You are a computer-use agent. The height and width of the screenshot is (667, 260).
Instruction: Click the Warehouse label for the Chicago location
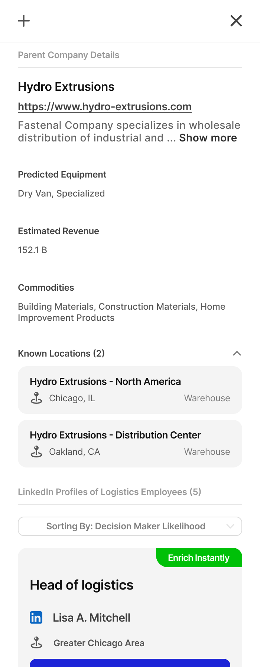tap(207, 398)
